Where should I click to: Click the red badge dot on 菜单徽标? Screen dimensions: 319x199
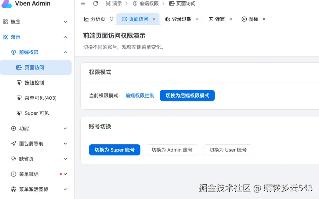click(x=60, y=174)
